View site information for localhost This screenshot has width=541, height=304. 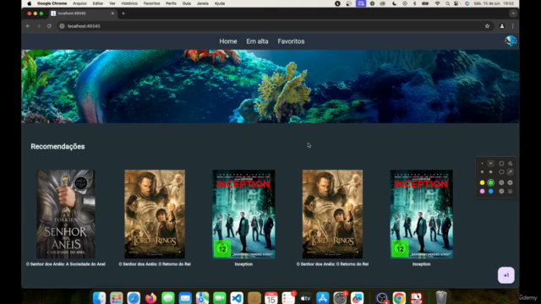click(x=62, y=26)
